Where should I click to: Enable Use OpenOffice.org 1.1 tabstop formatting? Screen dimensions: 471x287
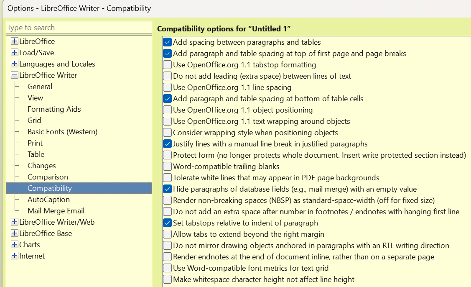point(167,65)
